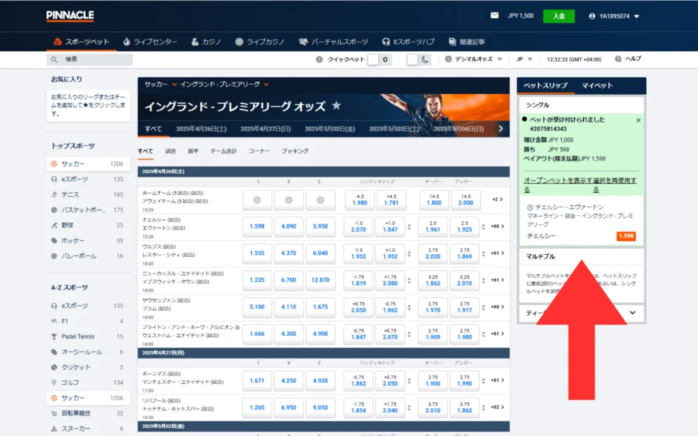The width and height of the screenshot is (698, 436).
Task: Select the 2025年4月27日(日) date tab
Action: pos(265,129)
